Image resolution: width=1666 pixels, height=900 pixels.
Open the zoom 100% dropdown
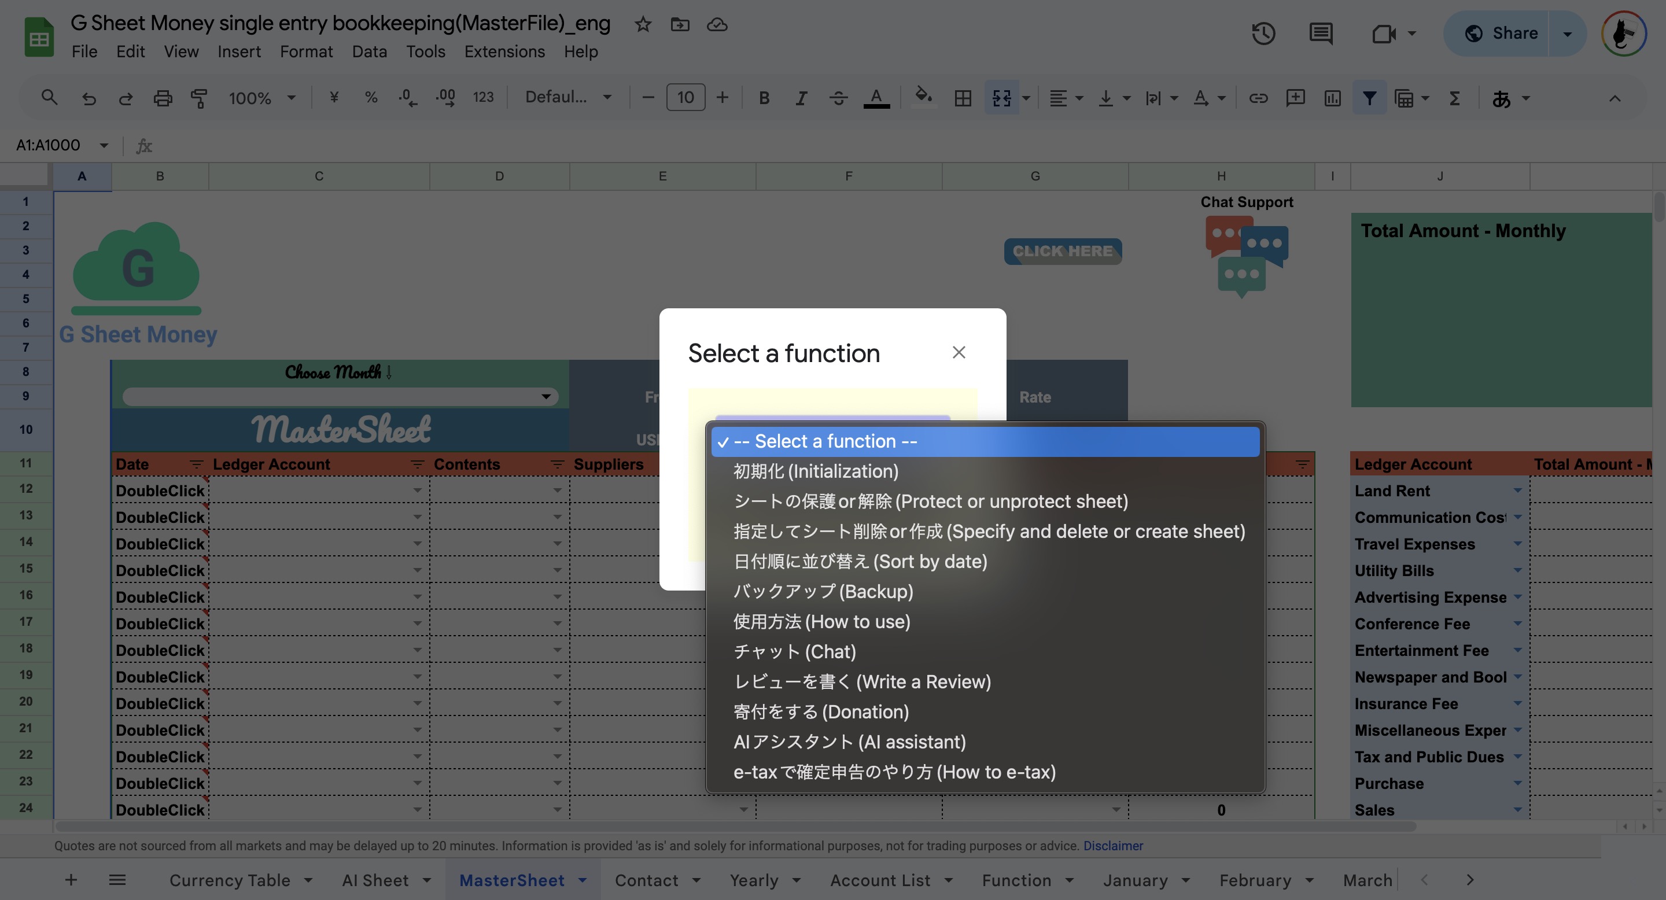pos(261,98)
